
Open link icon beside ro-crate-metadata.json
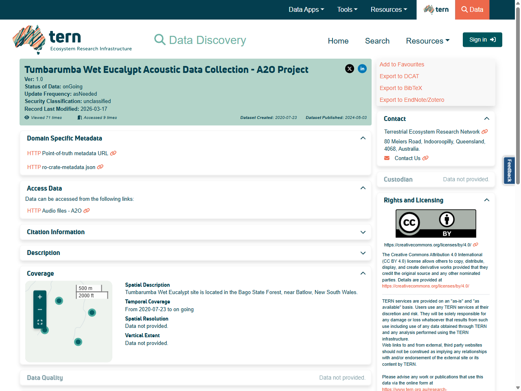pyautogui.click(x=100, y=167)
